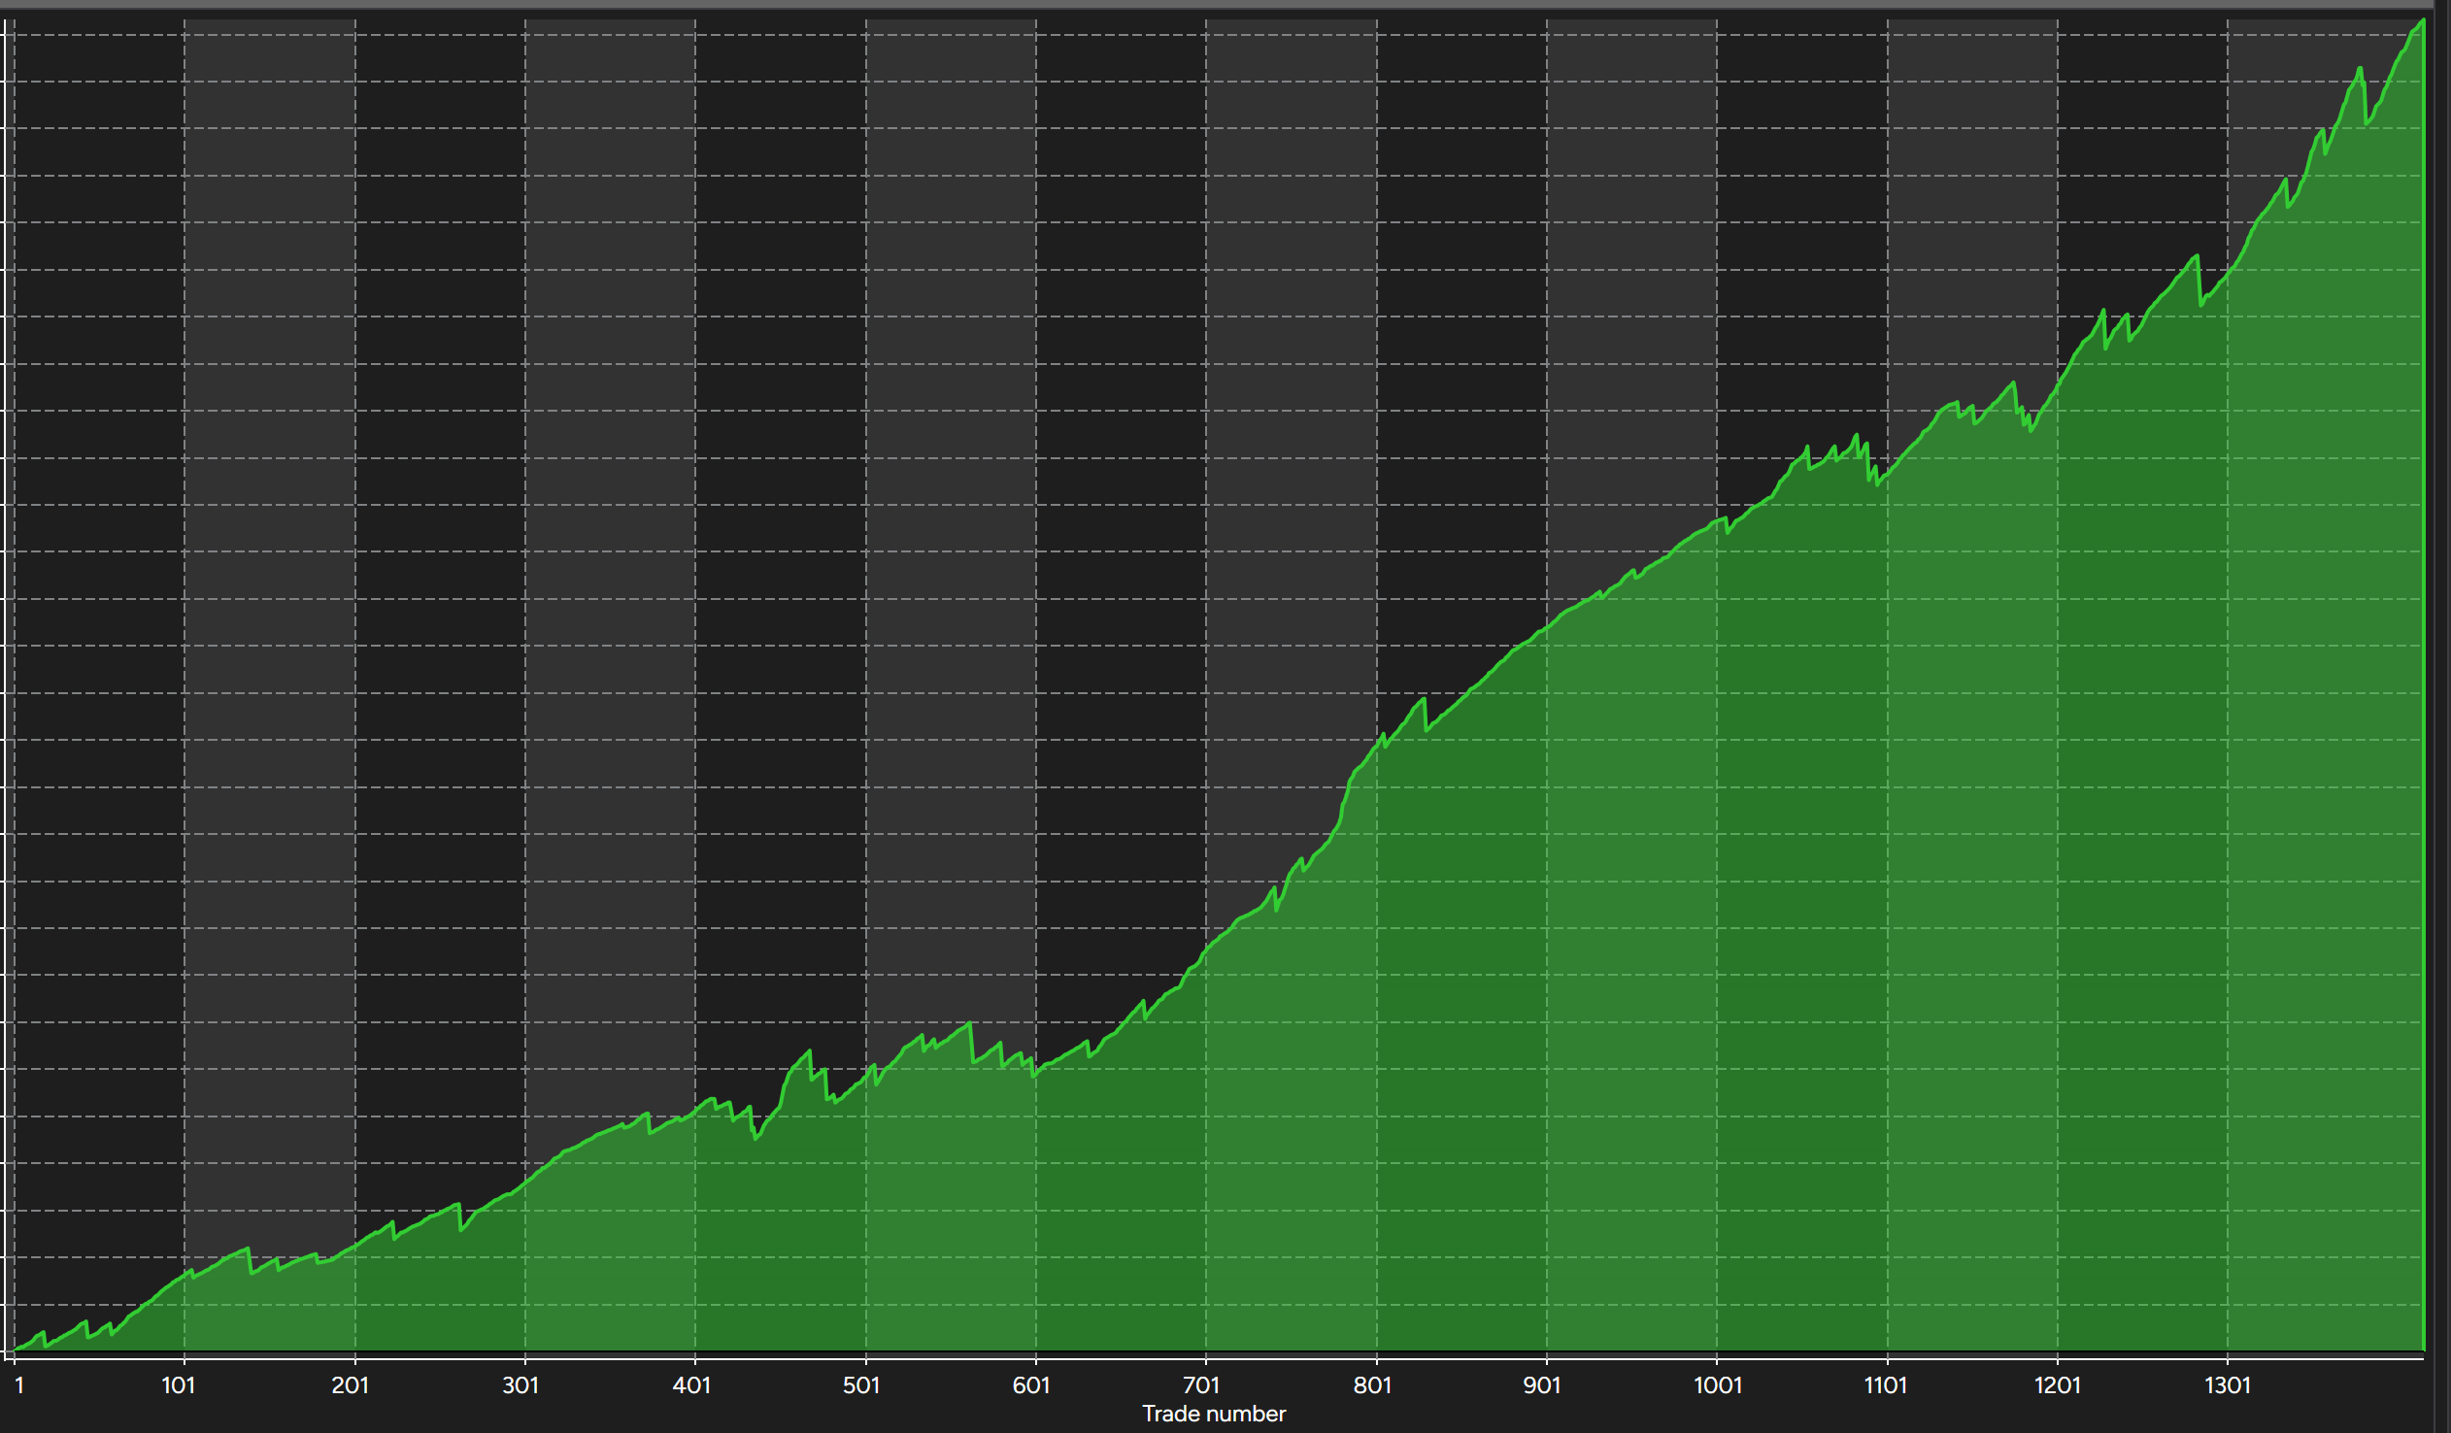Click the '701' axis label
The image size is (2451, 1433).
[1201, 1385]
